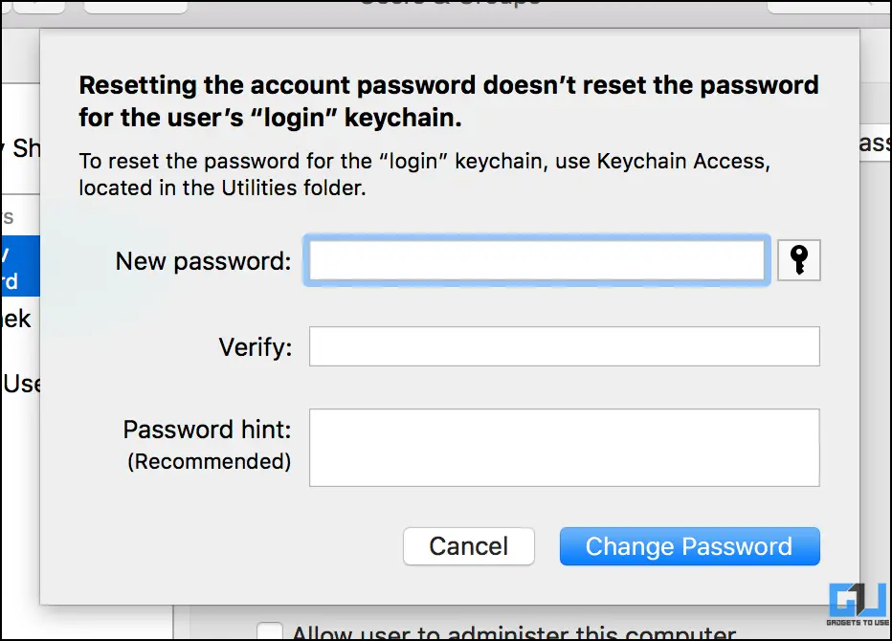This screenshot has width=892, height=641.
Task: Click the cut-off Users & Groups window title
Action: (x=451, y=4)
